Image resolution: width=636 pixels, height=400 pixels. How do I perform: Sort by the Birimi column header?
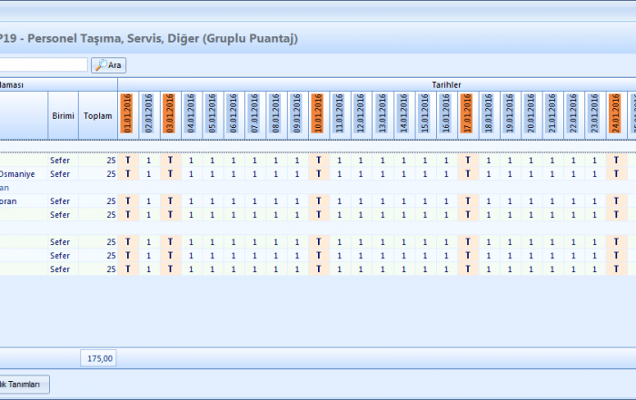tap(61, 116)
